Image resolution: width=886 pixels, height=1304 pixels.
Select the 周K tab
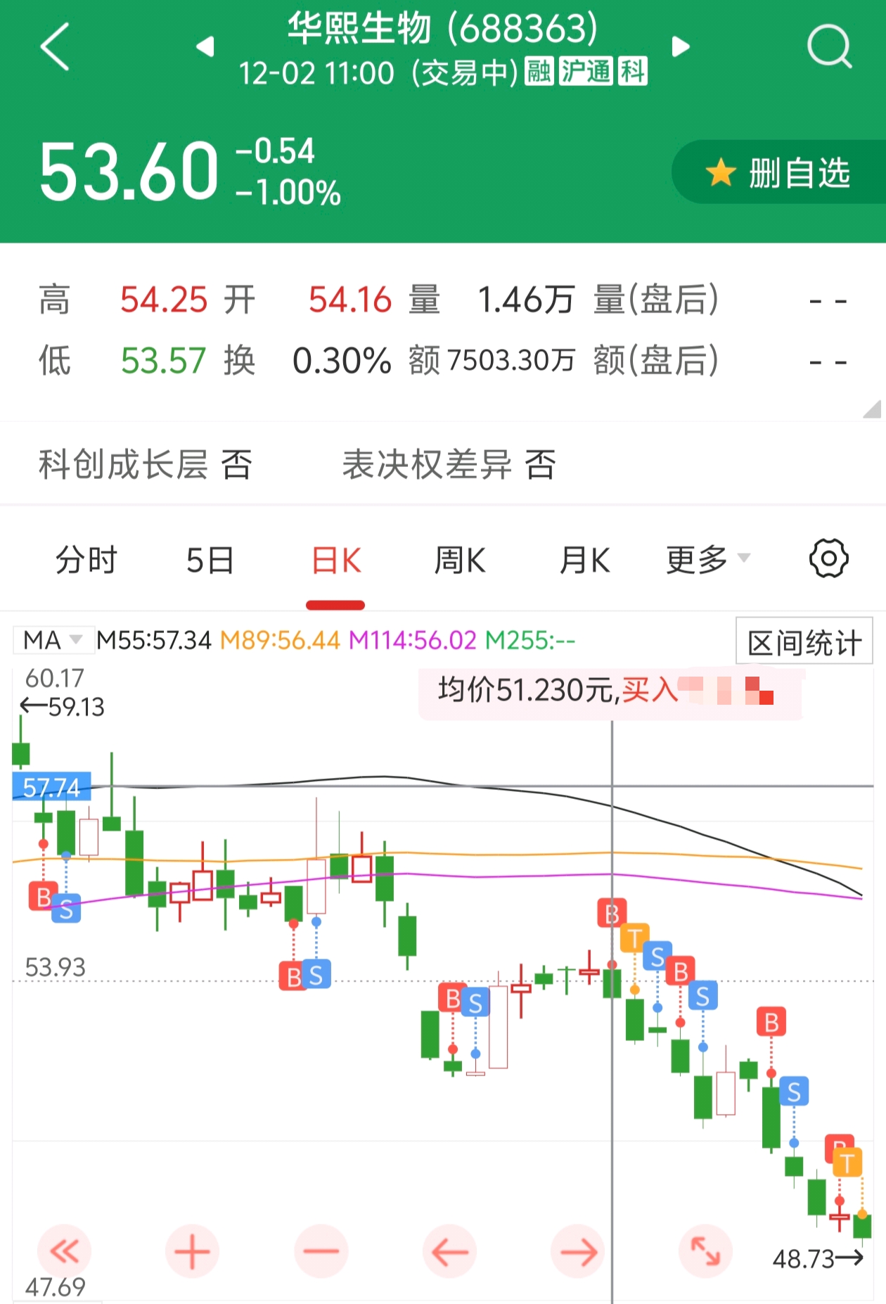460,561
